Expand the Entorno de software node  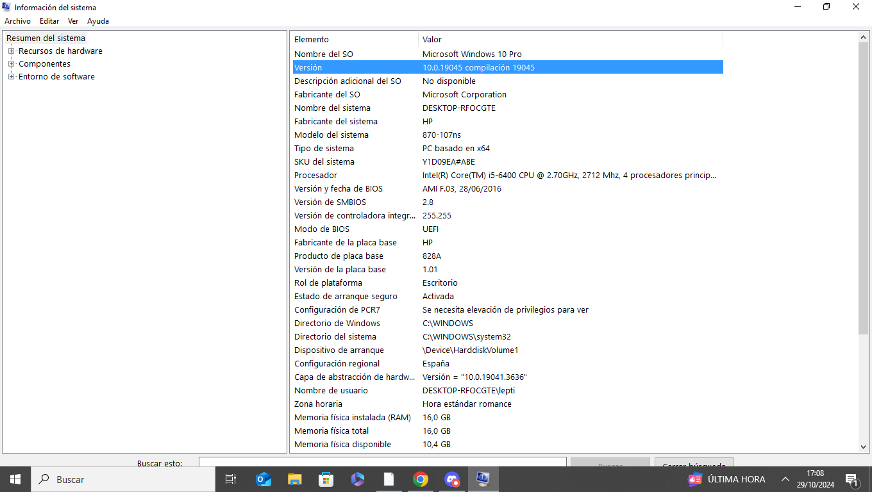click(11, 77)
